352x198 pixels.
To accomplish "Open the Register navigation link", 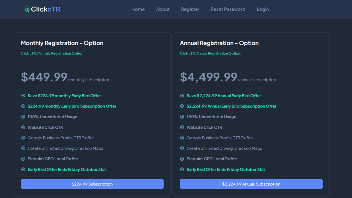I will click(190, 9).
